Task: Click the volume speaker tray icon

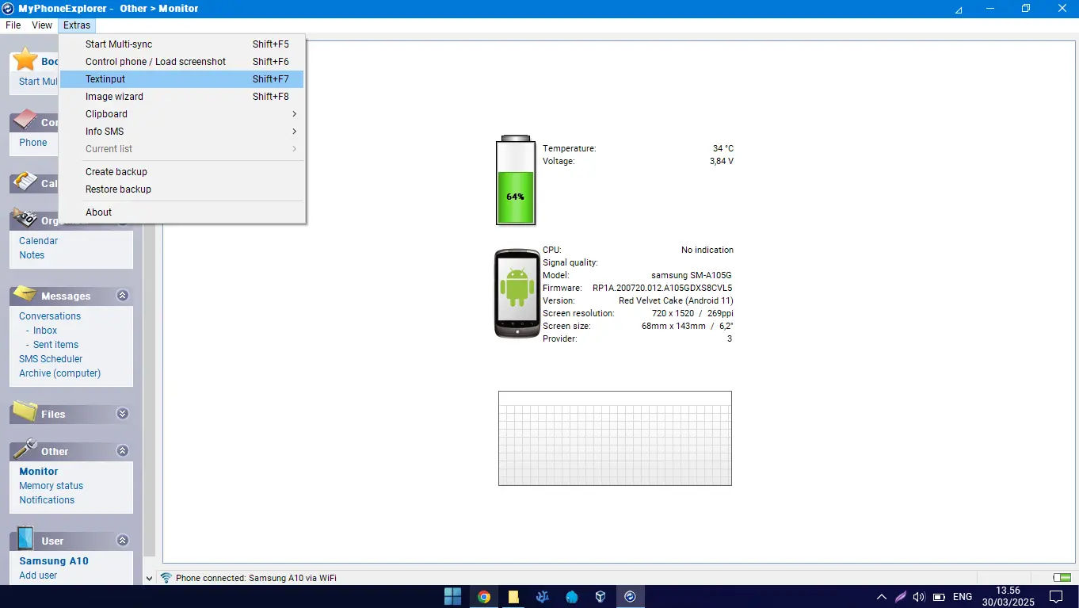Action: pyautogui.click(x=919, y=597)
